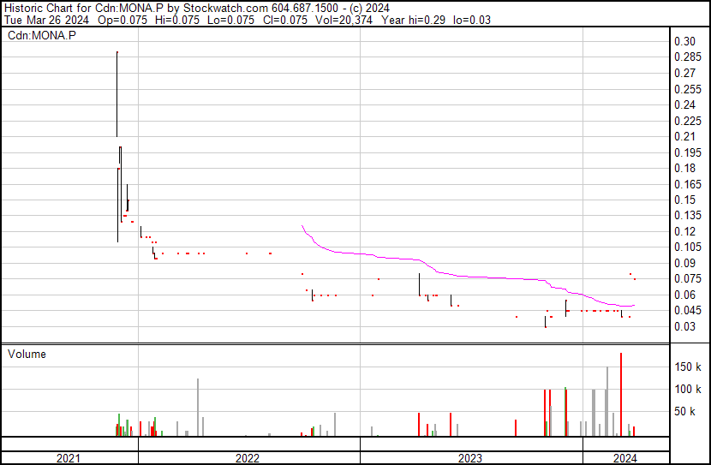Click the 0.105 price axis label
Viewport: 711px width, 465px height.
687,247
